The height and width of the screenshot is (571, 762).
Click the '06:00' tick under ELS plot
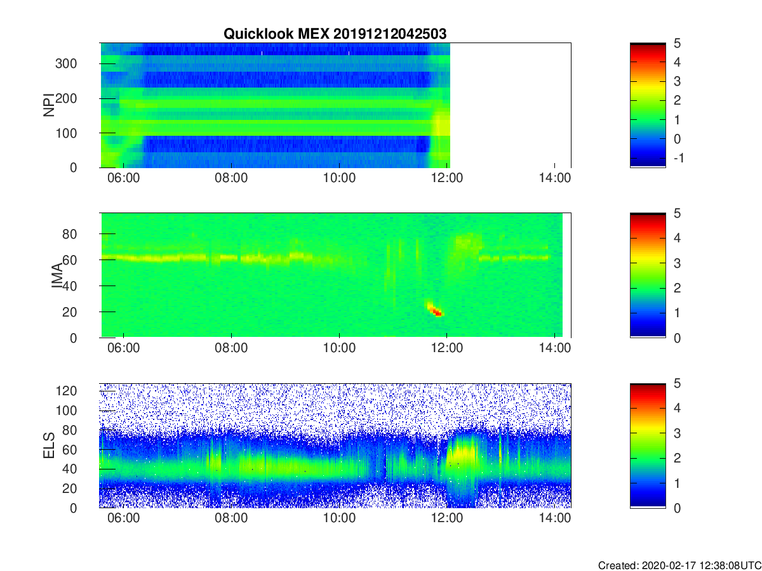point(123,518)
